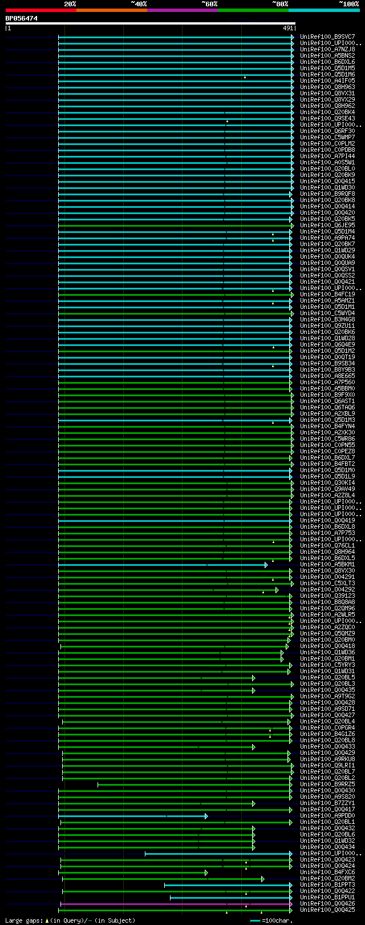This screenshot has height=925, width=365.
Task: Click the short cyan bar for A9PDD0
Action: [132, 816]
